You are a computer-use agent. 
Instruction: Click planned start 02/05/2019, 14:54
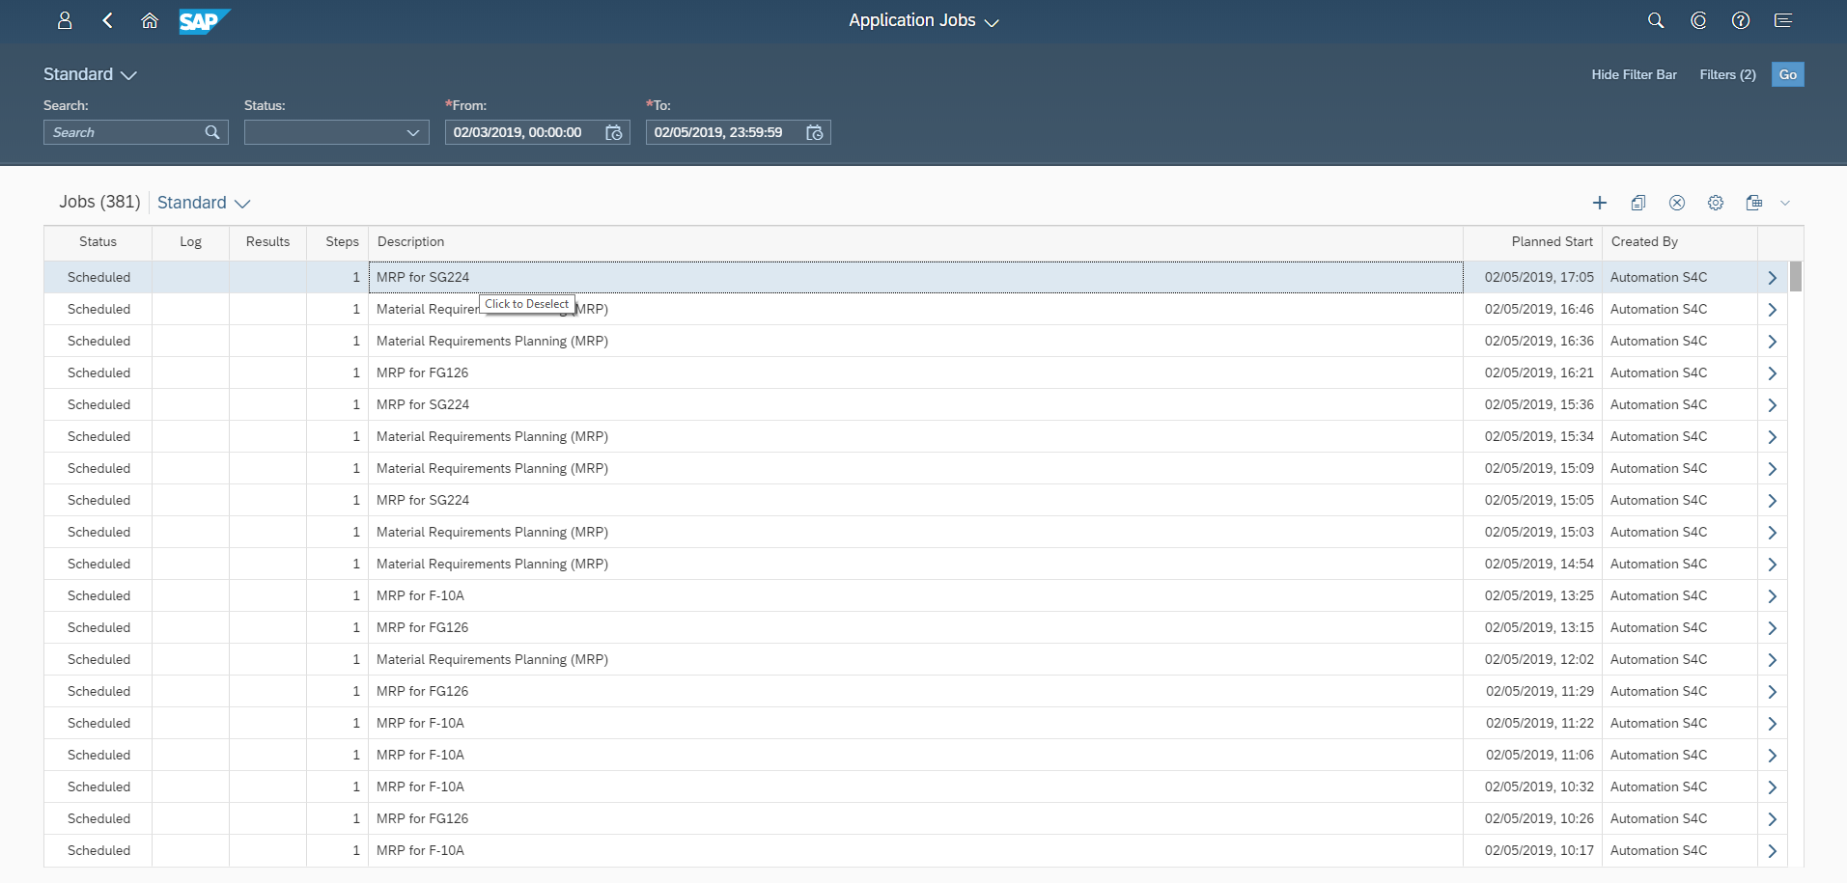1539,564
